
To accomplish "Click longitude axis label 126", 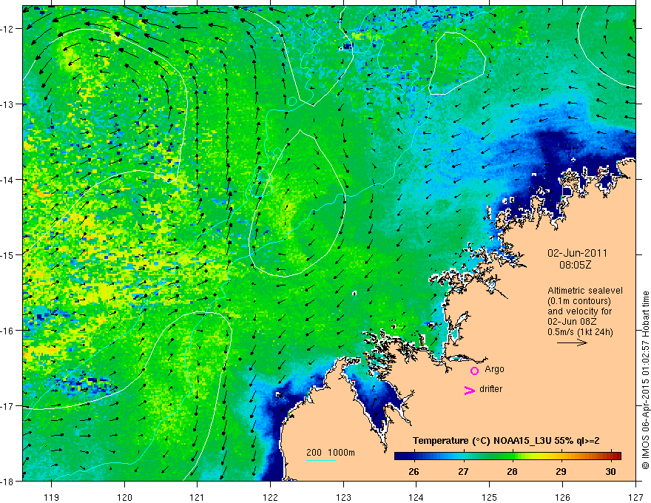I will pyautogui.click(x=562, y=497).
